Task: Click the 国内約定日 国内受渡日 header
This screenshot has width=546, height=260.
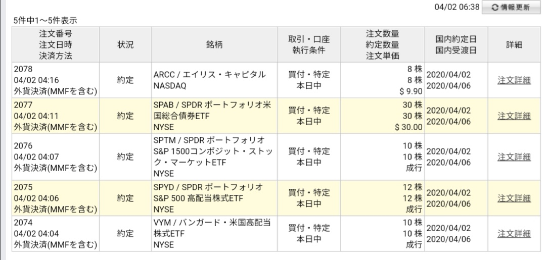Action: (456, 44)
